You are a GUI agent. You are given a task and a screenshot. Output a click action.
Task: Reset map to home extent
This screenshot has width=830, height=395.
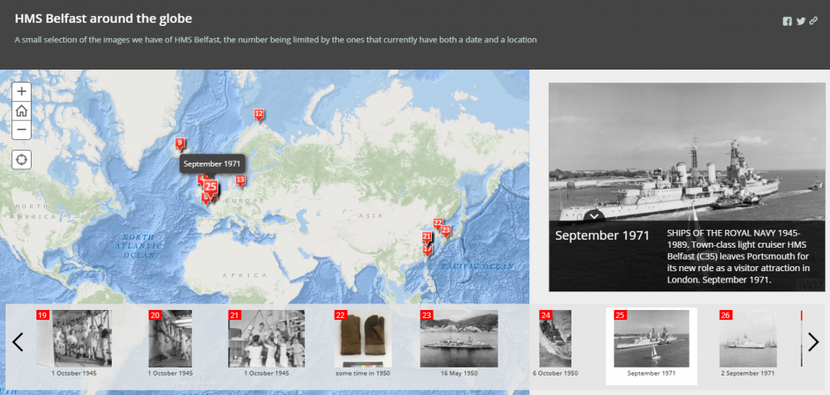coord(22,111)
